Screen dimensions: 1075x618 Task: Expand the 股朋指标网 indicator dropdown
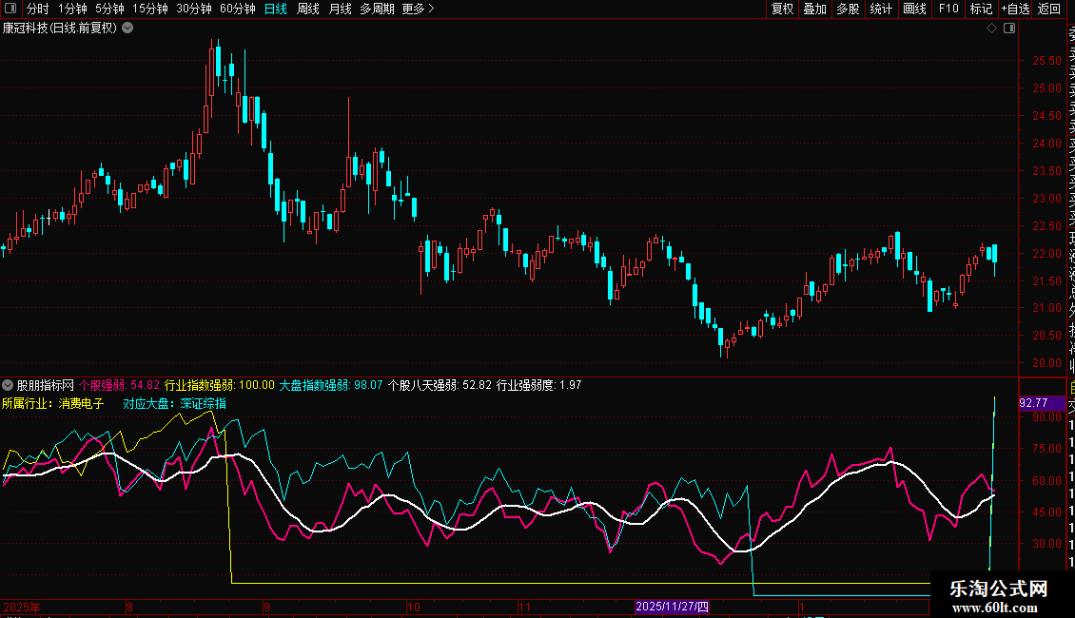point(9,385)
